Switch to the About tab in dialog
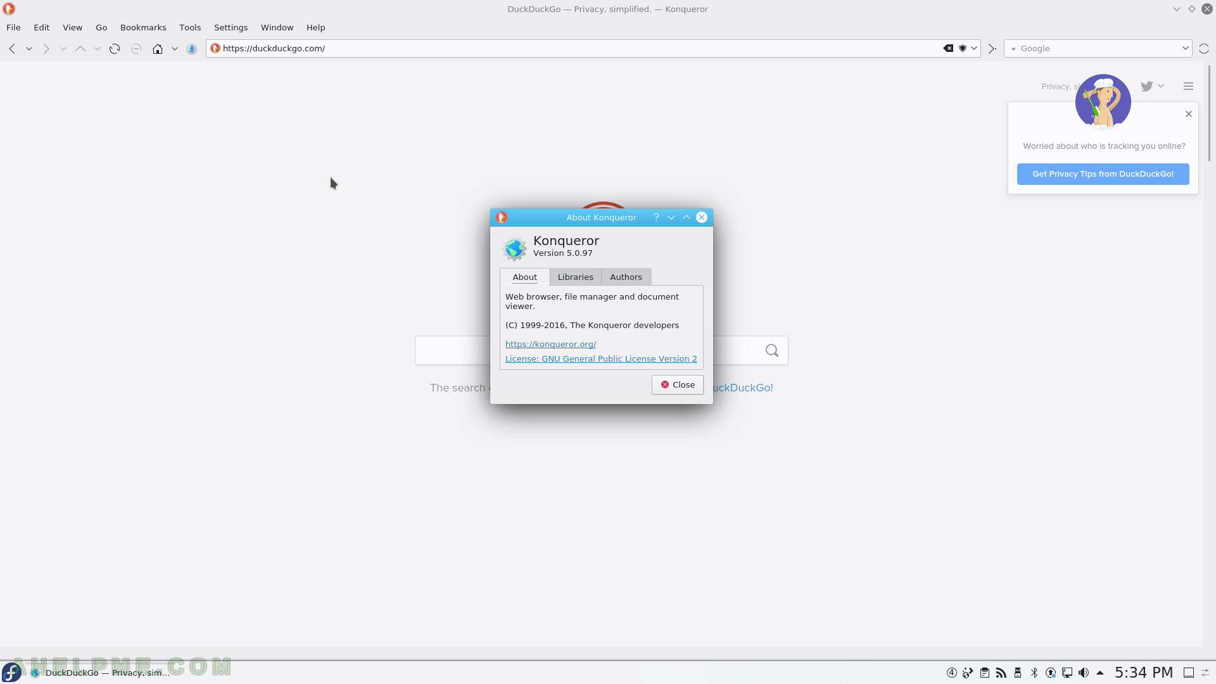The height and width of the screenshot is (684, 1216). [x=525, y=277]
